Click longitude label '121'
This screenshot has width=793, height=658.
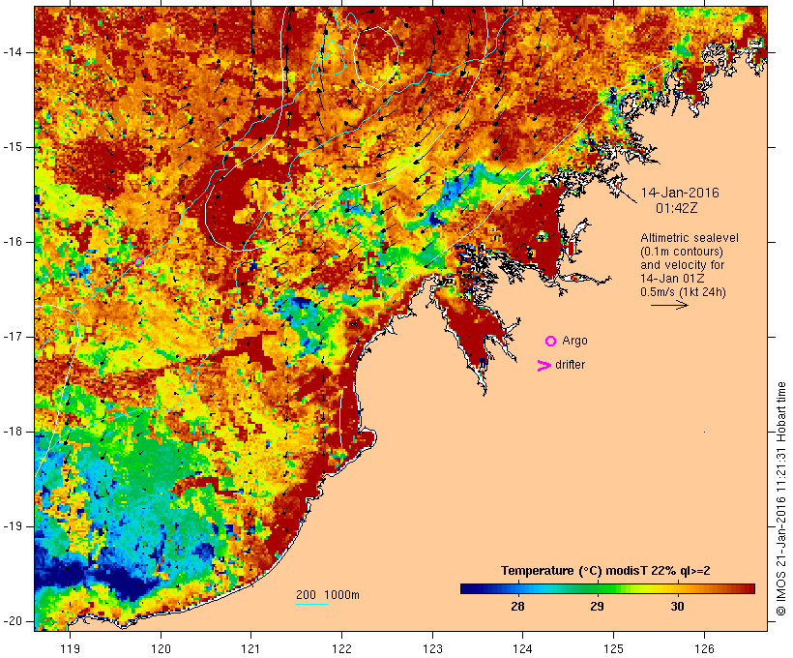point(250,648)
